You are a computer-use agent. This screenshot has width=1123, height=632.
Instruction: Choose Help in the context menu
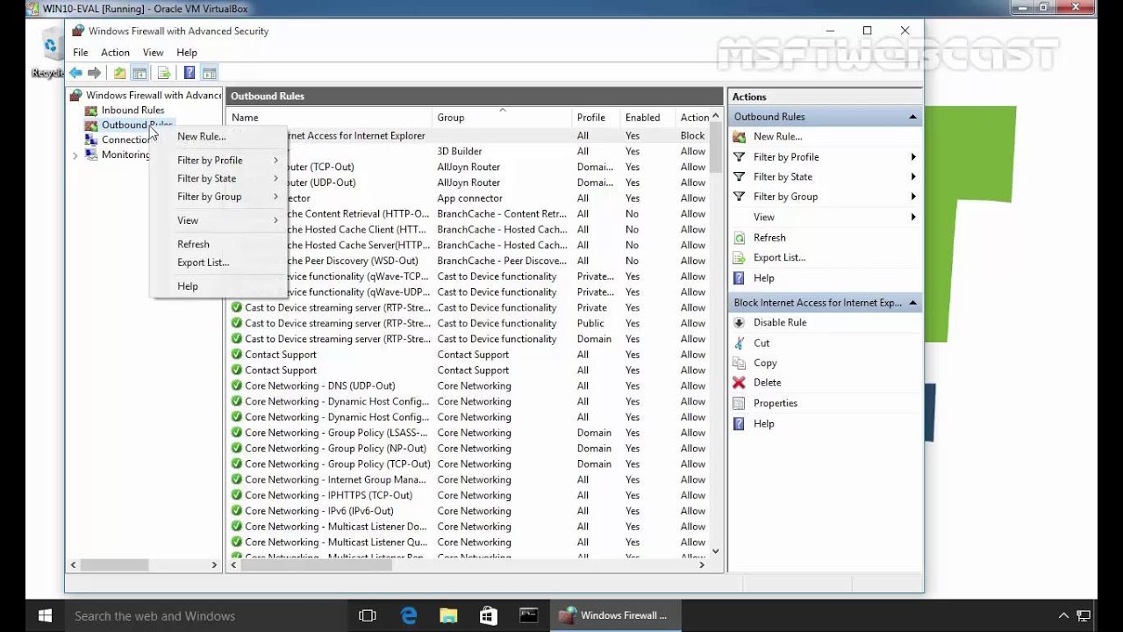coord(219,286)
